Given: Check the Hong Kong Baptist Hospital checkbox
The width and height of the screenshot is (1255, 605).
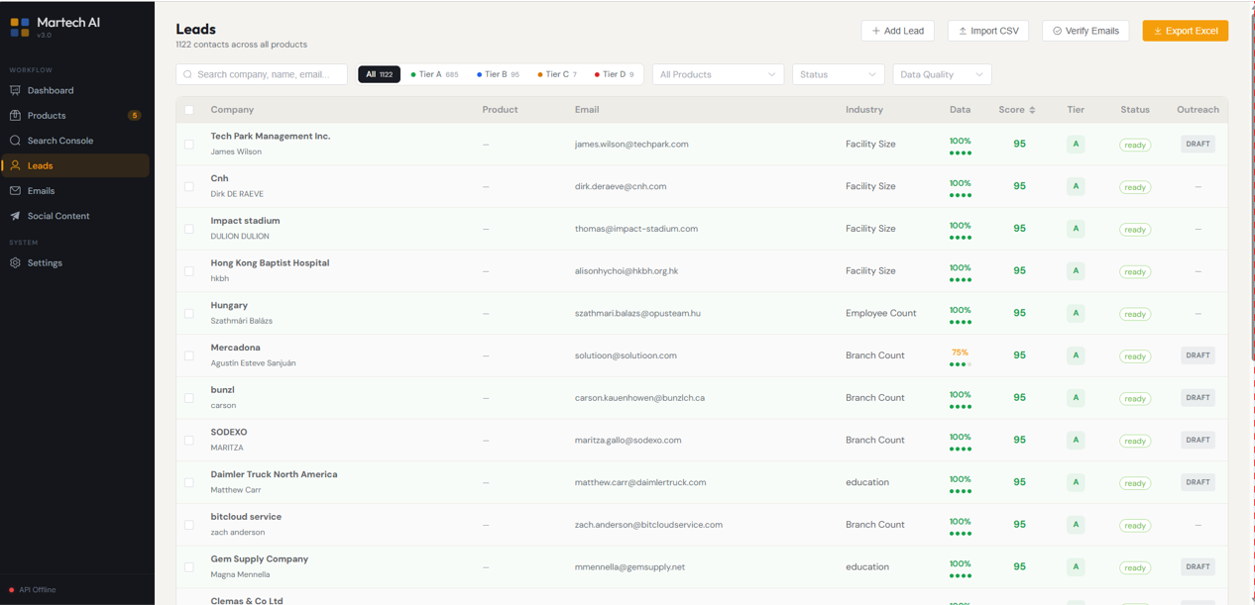Looking at the screenshot, I should point(189,271).
